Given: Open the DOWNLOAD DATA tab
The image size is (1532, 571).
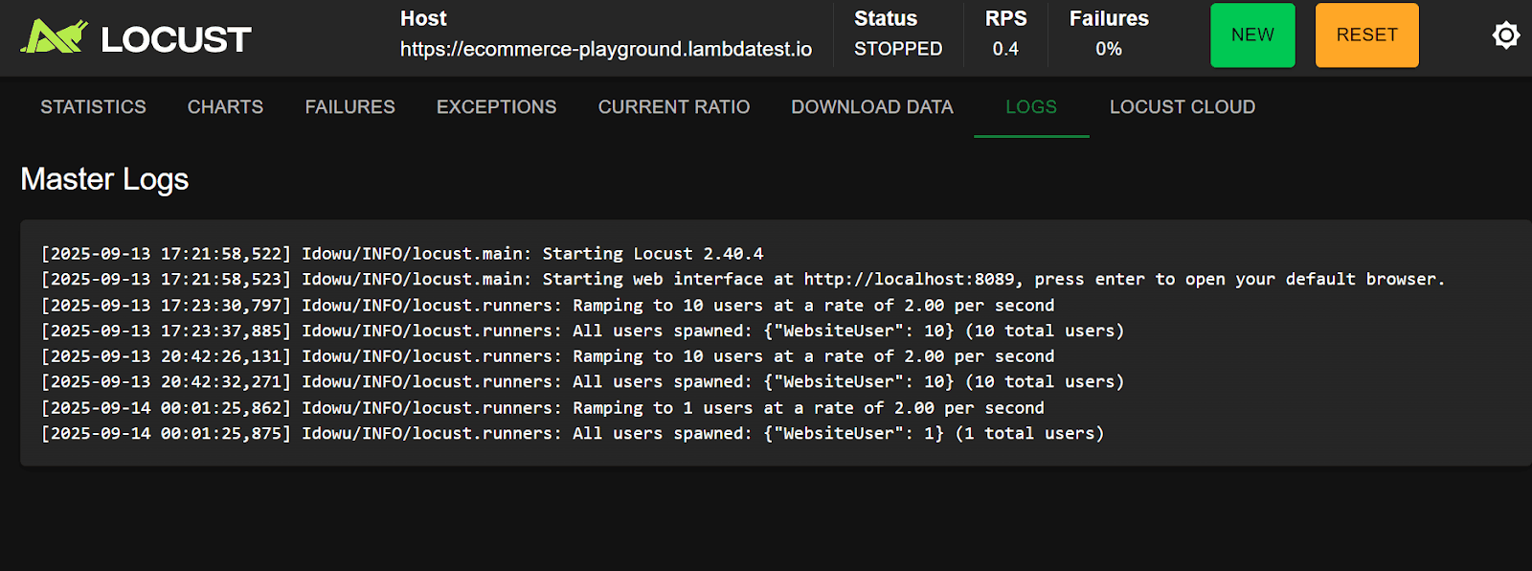Looking at the screenshot, I should 871,107.
